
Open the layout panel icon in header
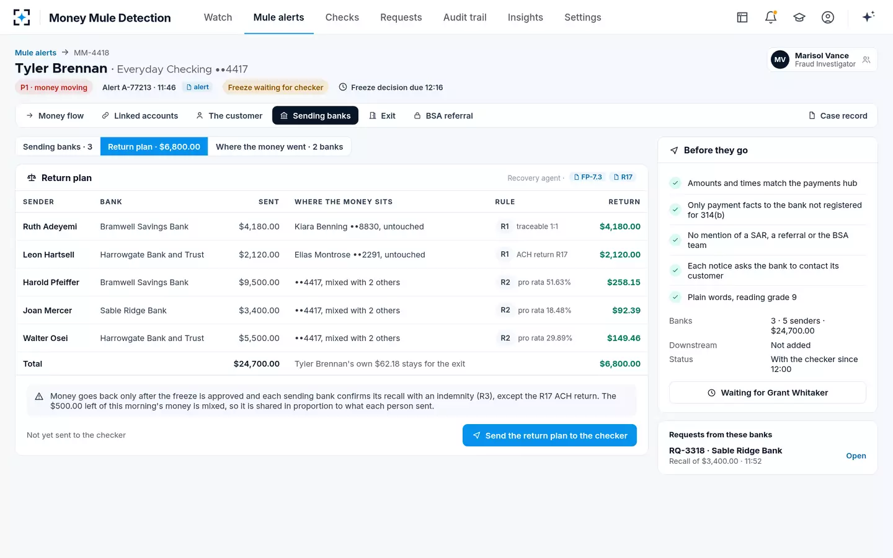click(x=742, y=17)
